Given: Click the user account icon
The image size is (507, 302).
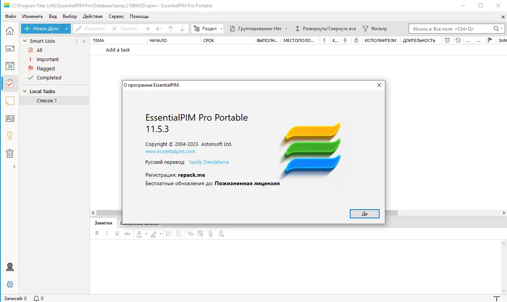Looking at the screenshot, I should (x=10, y=267).
